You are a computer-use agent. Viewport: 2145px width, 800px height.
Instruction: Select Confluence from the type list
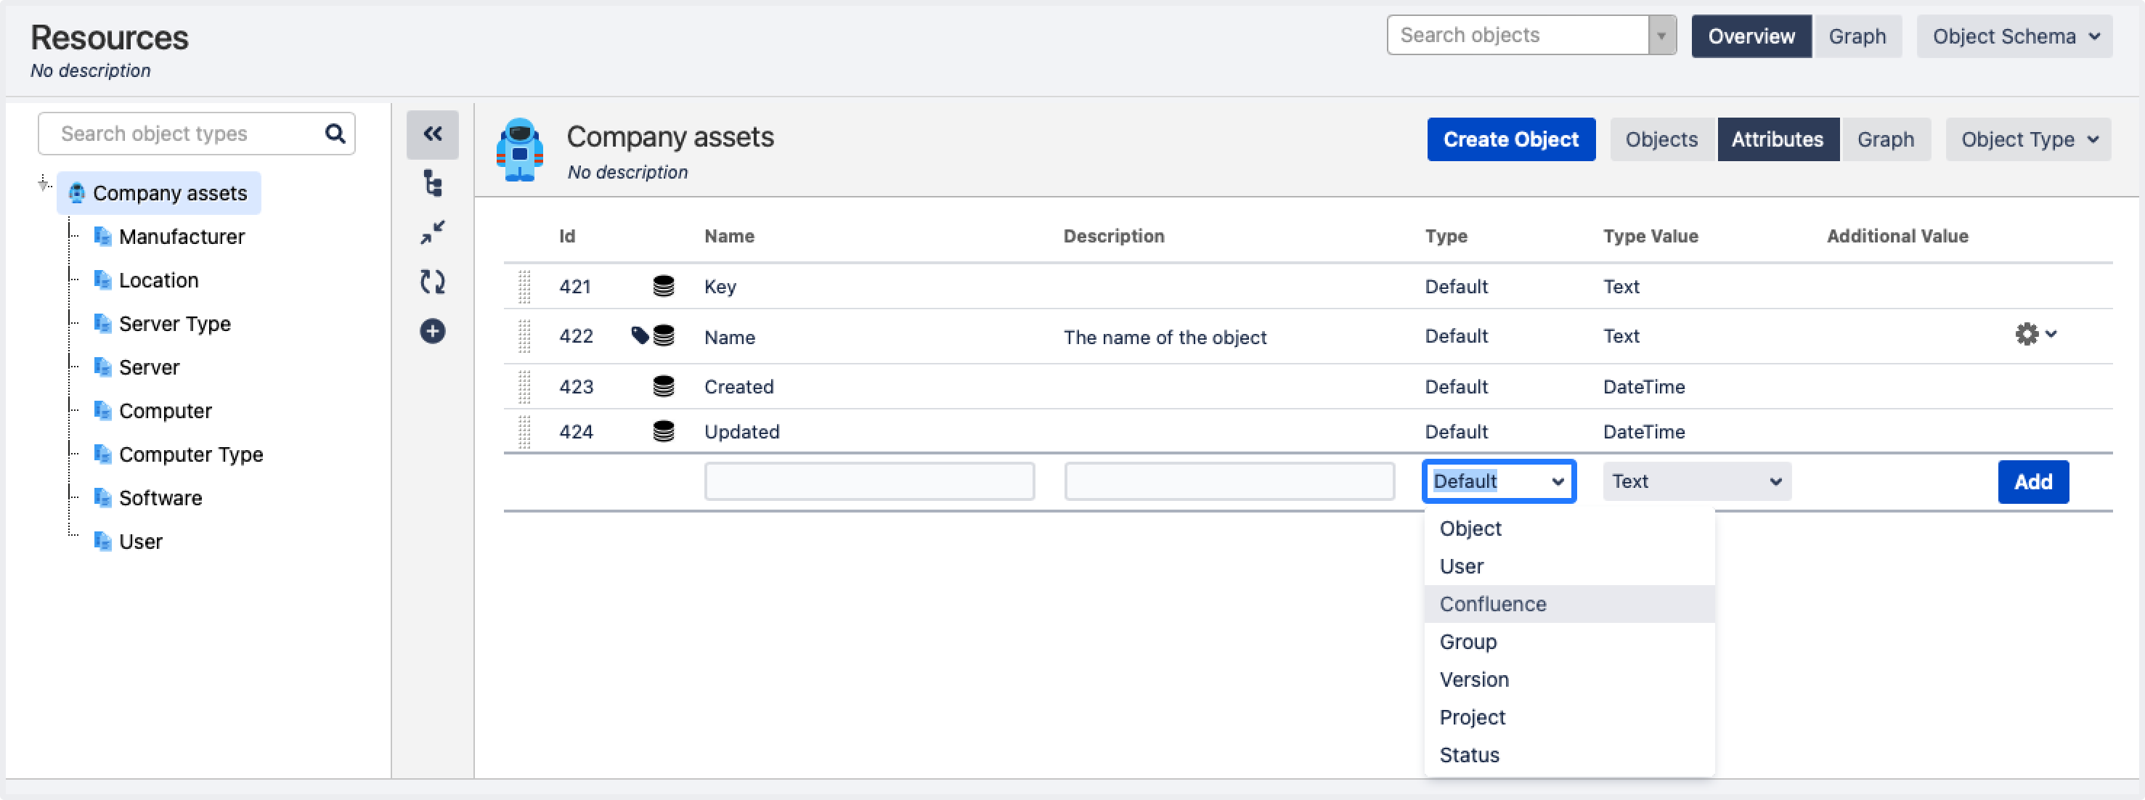click(1492, 605)
